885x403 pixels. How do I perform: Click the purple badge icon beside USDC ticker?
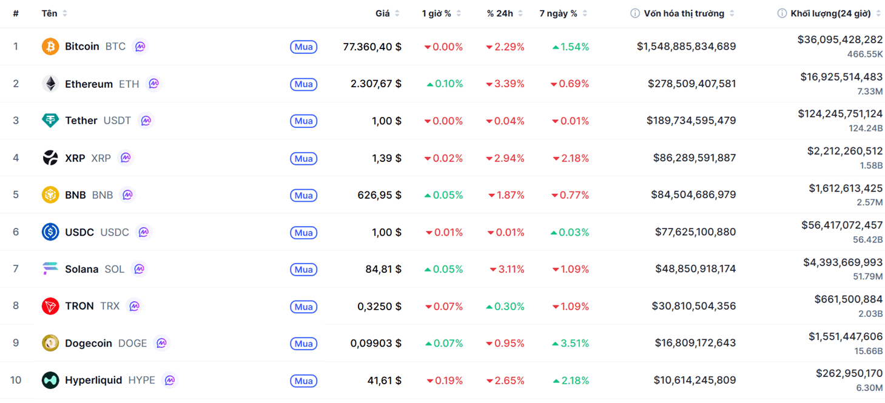144,232
